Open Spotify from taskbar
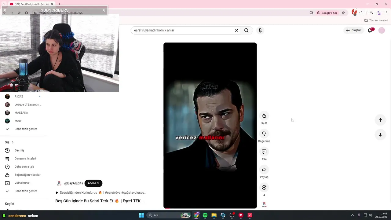 click(205, 215)
